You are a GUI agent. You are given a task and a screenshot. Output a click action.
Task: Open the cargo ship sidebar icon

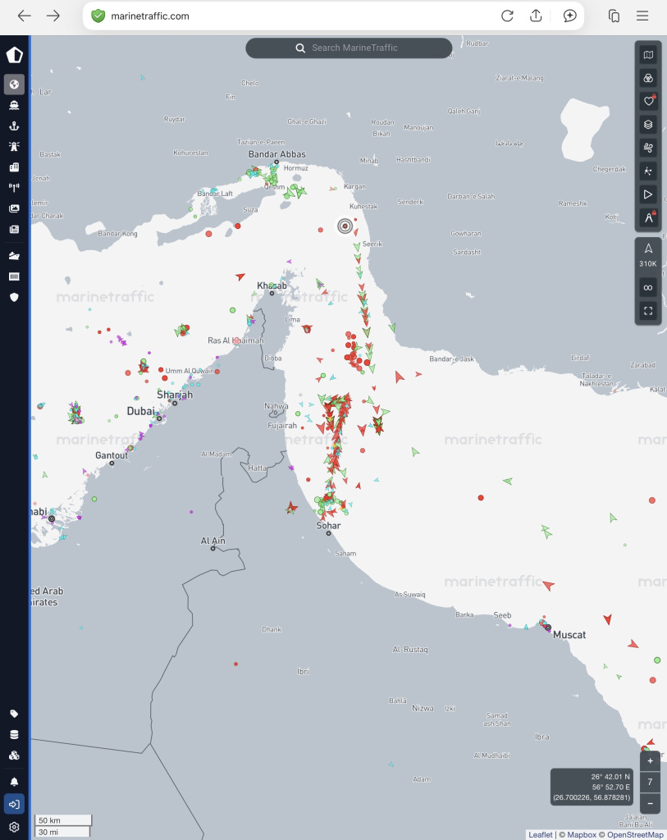pos(15,256)
